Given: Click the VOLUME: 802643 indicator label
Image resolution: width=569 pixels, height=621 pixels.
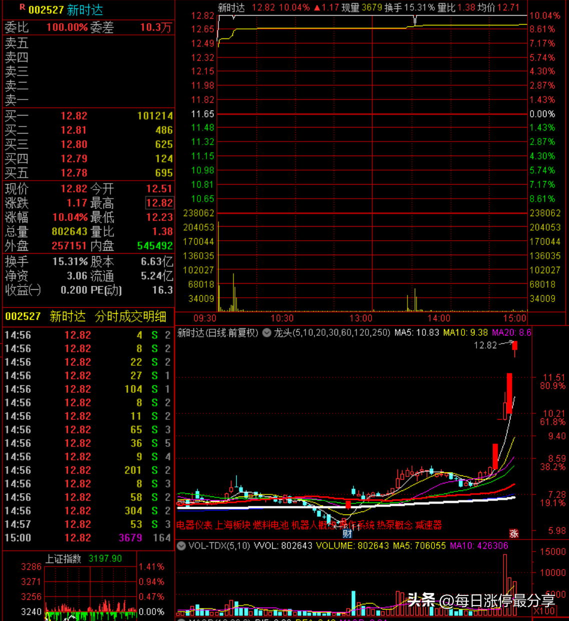Looking at the screenshot, I should (352, 546).
